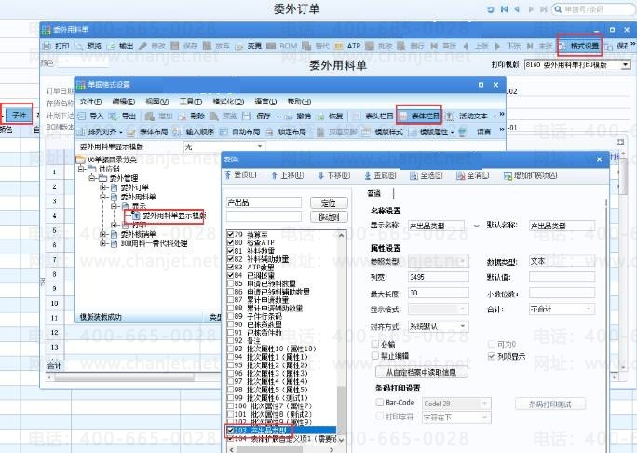Image resolution: width=637 pixels, height=453 pixels.
Task: Expand the 委外订单 tree node
Action: [x=103, y=187]
